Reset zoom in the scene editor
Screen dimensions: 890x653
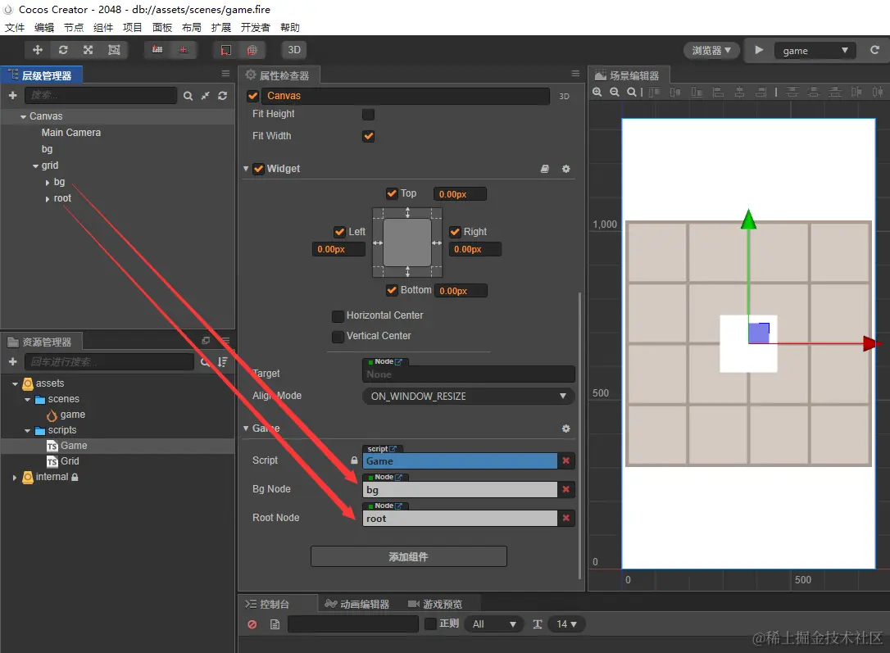coord(631,92)
